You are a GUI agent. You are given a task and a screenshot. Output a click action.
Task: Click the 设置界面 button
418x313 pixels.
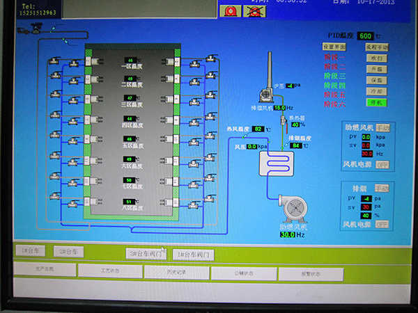click(x=333, y=47)
